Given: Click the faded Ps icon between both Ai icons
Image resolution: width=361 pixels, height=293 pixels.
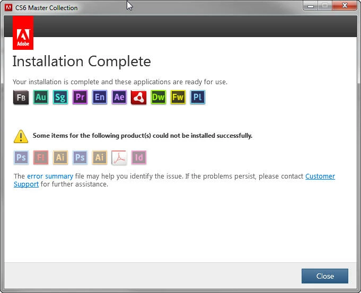Looking at the screenshot, I should coord(80,158).
